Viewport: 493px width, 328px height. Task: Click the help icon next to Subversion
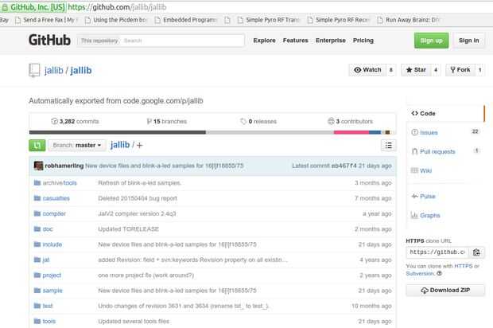click(x=440, y=273)
